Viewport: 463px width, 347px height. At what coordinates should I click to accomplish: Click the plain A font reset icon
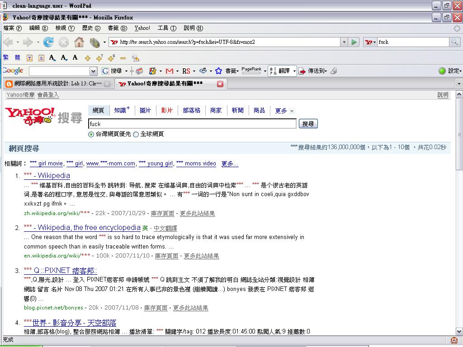pyautogui.click(x=76, y=57)
